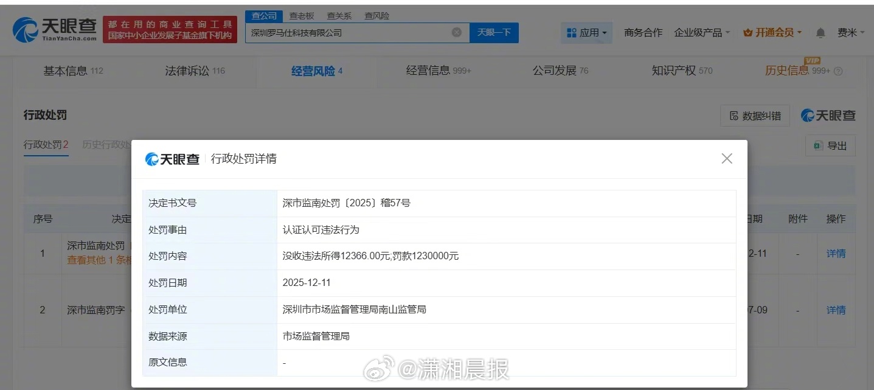The image size is (874, 390).
Task: Select the 行政处罚 2 sub-tab
Action: [46, 145]
